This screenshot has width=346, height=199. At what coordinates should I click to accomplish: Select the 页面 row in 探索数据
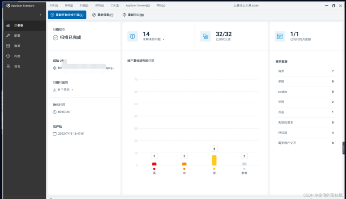306,112
